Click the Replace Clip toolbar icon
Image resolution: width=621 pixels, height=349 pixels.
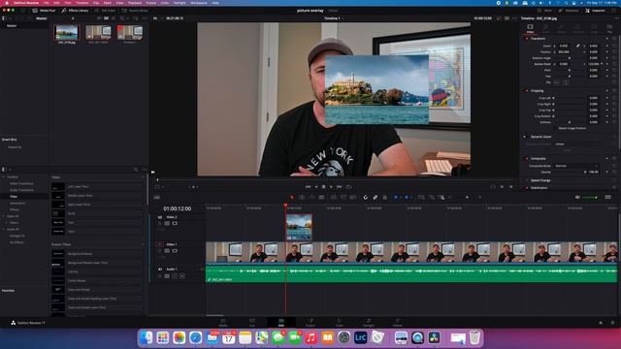point(352,197)
